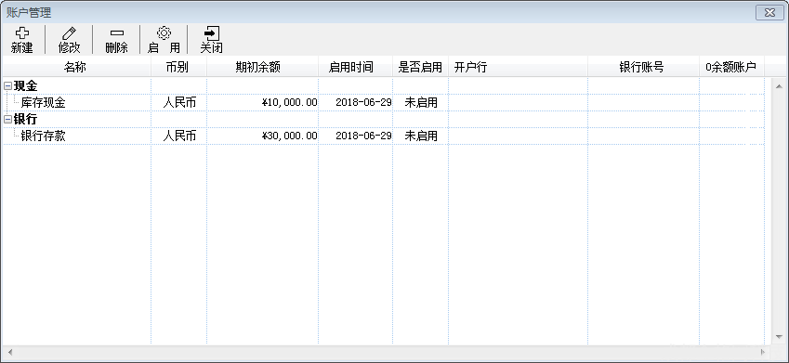Click the 币别 column header
789x363 pixels.
179,67
